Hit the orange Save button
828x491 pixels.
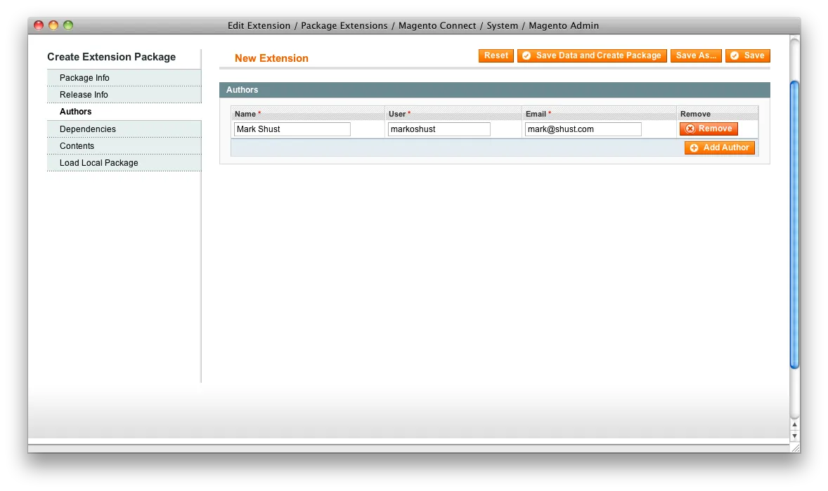747,55
